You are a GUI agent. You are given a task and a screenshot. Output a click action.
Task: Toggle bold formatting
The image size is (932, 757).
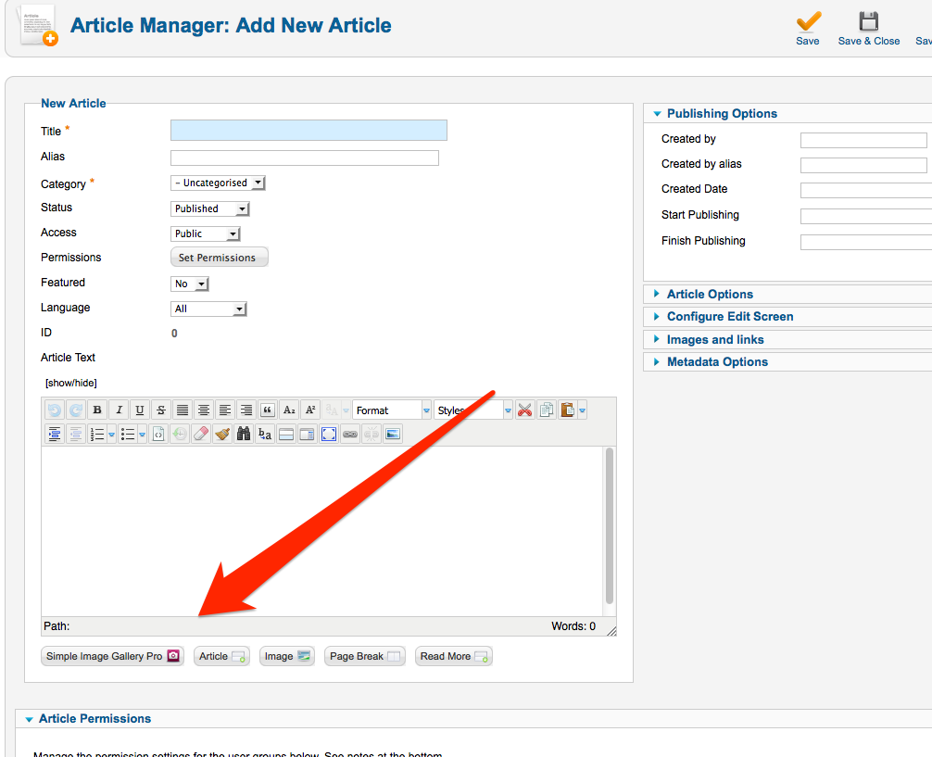coord(97,410)
